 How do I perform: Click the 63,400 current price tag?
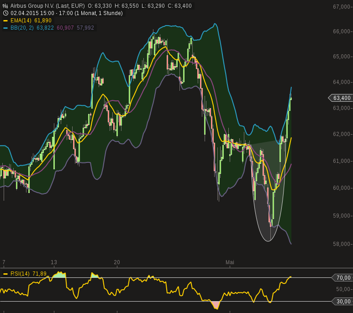click(341, 98)
